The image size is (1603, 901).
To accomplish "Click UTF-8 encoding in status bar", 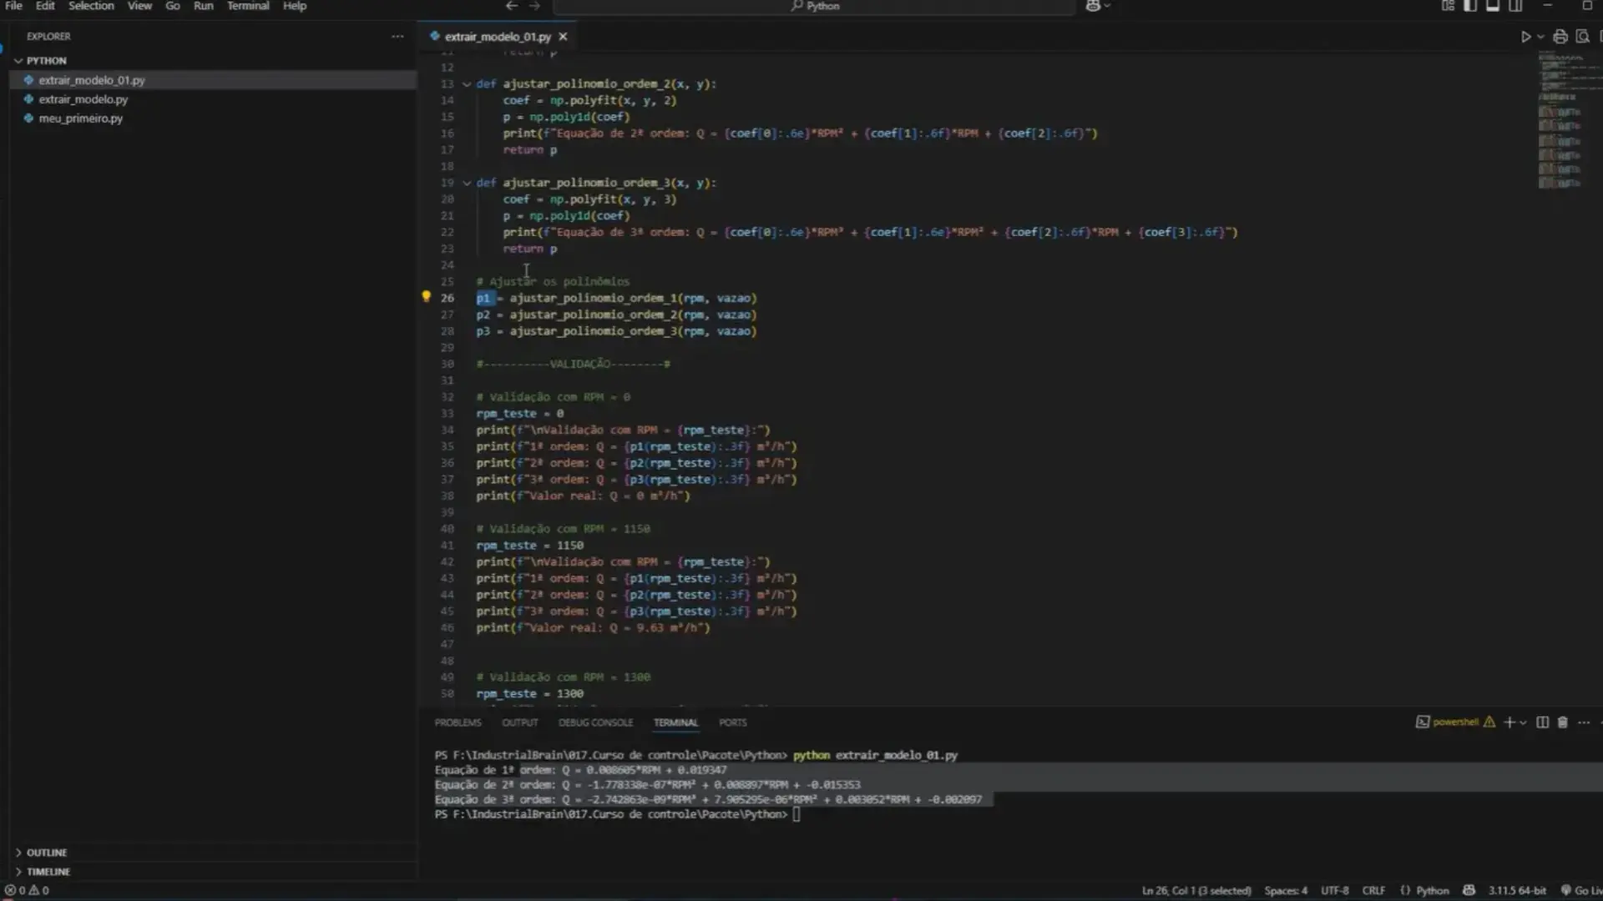I will (x=1334, y=891).
